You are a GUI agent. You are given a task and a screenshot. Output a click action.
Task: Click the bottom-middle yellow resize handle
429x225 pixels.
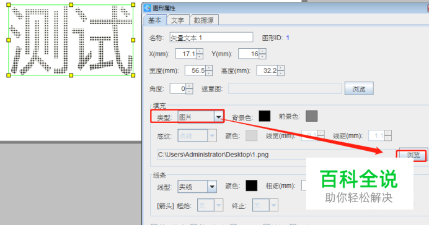coord(71,75)
